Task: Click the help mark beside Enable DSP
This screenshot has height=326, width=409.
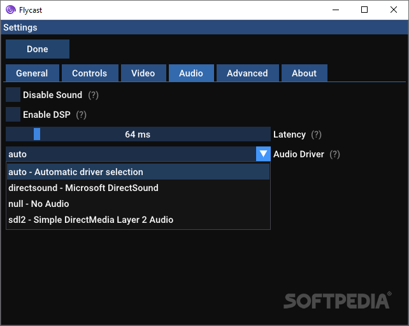Action: click(x=81, y=115)
